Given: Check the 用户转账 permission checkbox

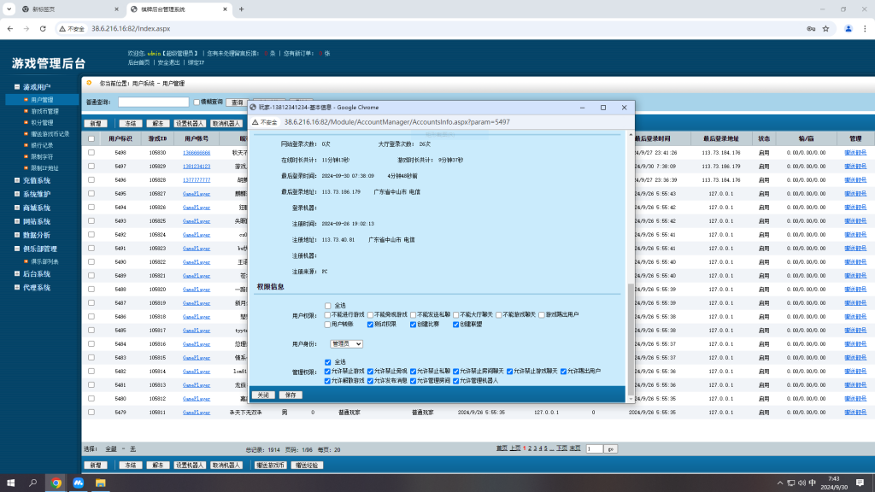Looking at the screenshot, I should [x=328, y=325].
